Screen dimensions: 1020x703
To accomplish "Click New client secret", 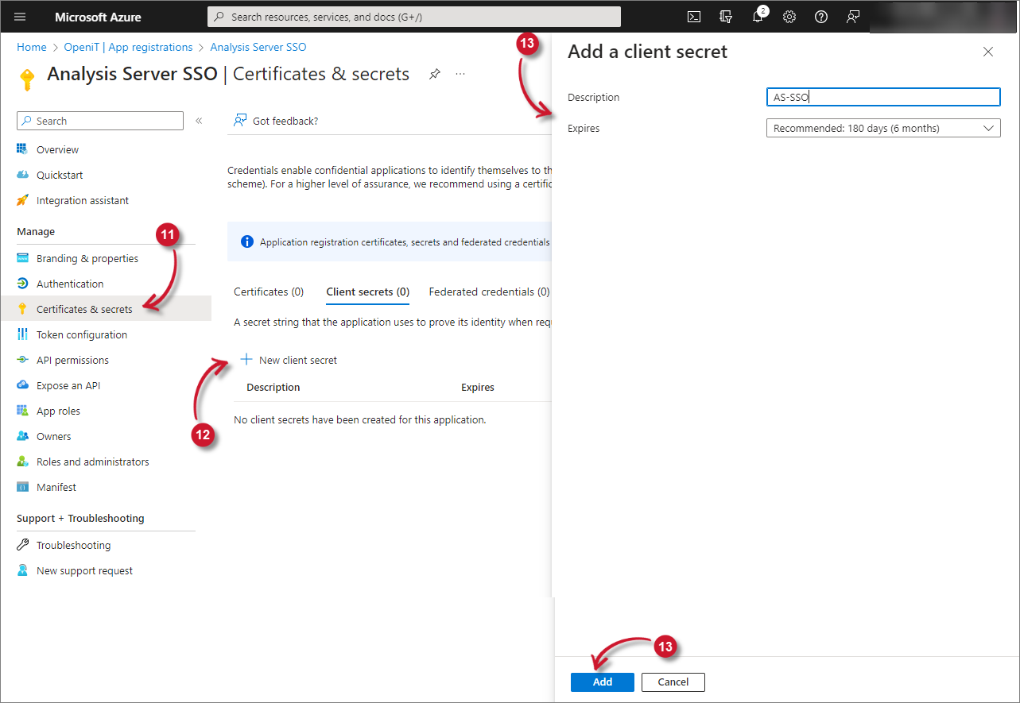I will (x=289, y=360).
